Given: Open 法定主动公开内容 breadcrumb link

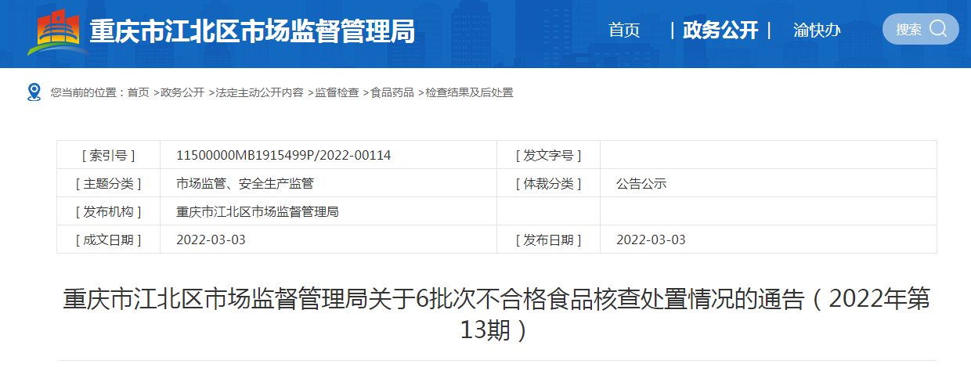Looking at the screenshot, I should (x=258, y=92).
